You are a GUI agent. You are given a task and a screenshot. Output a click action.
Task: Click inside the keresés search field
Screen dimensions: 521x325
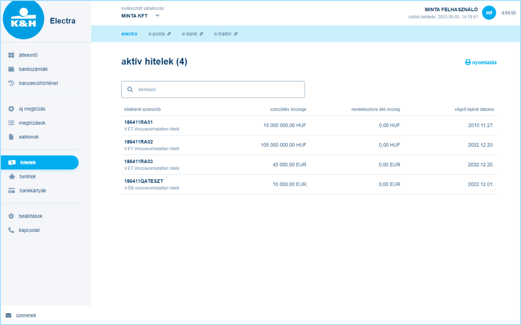(213, 89)
